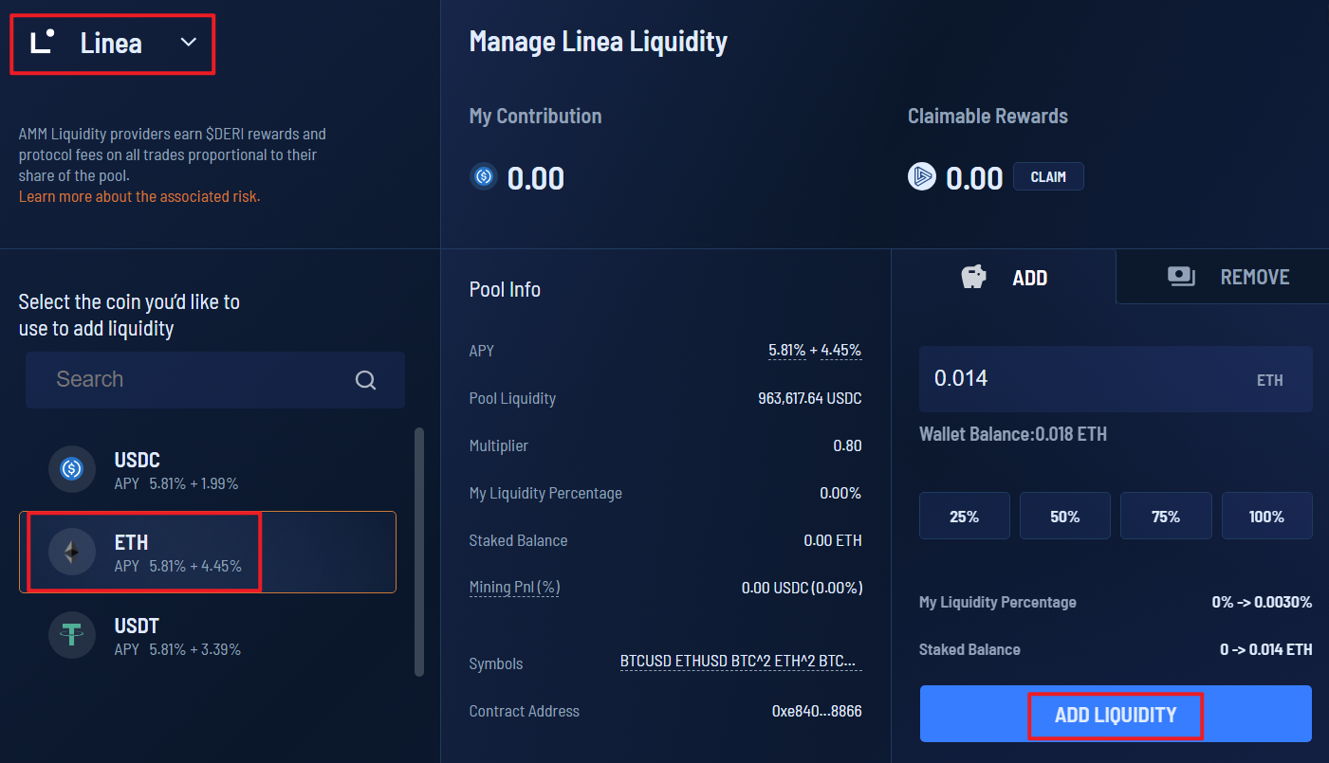Select the 100% amount button
The image size is (1329, 763).
[x=1266, y=517]
